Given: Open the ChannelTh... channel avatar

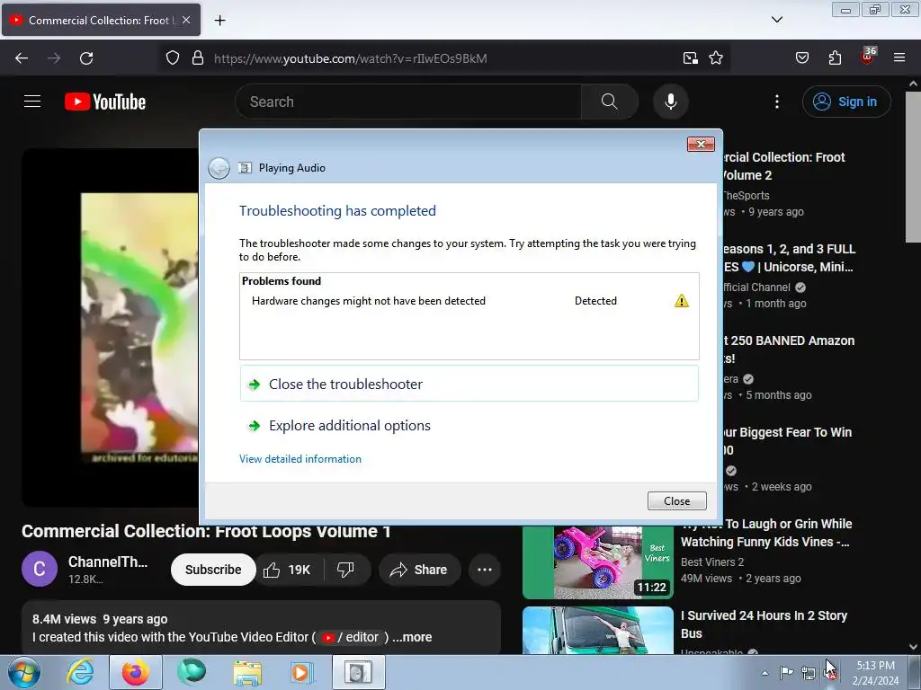Looking at the screenshot, I should (x=40, y=569).
